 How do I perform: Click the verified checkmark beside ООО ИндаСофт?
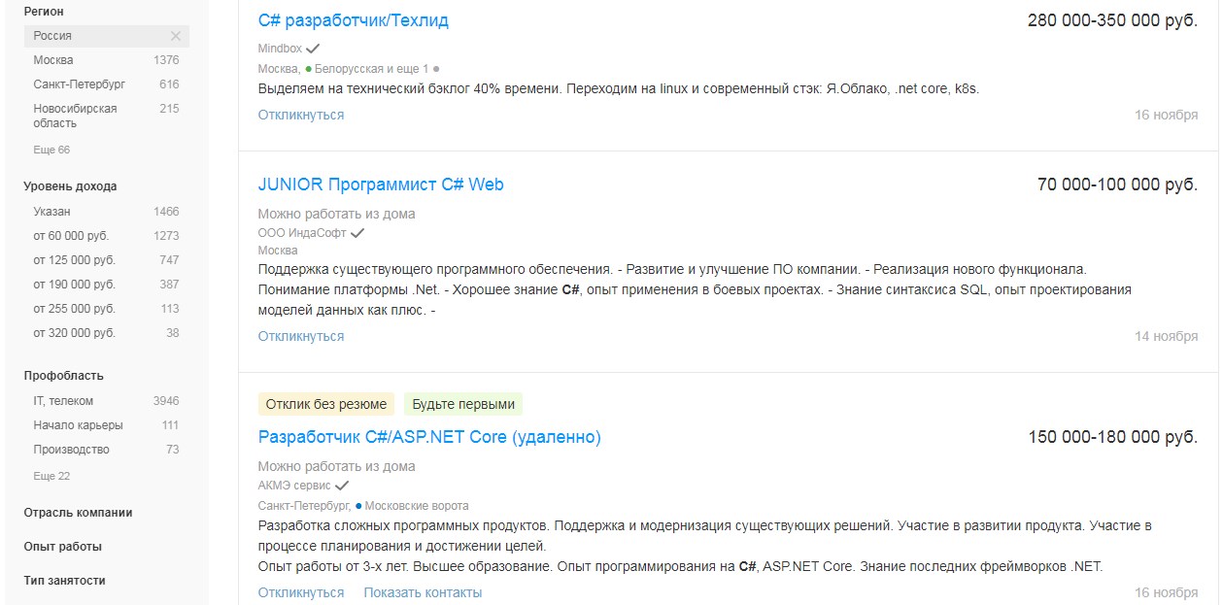point(357,233)
